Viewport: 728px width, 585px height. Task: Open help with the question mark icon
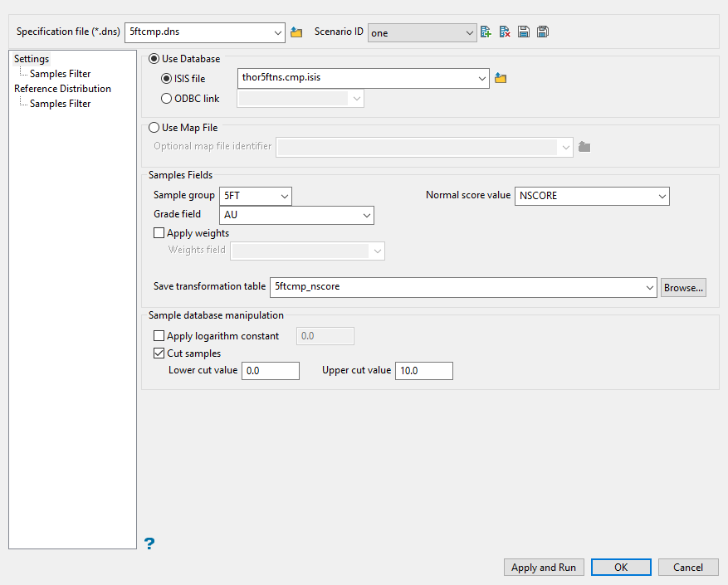click(x=149, y=544)
